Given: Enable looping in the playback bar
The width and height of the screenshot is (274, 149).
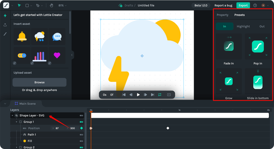Looking at the screenshot, I should click(159, 95).
